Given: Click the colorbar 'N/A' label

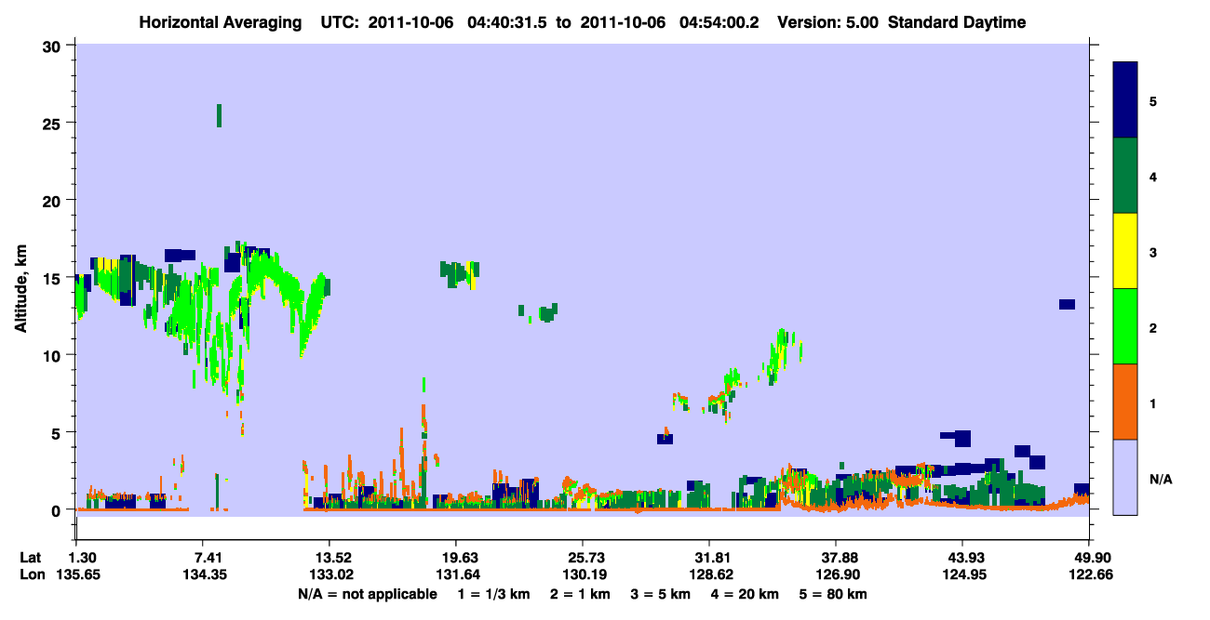Looking at the screenshot, I should pyautogui.click(x=1160, y=479).
